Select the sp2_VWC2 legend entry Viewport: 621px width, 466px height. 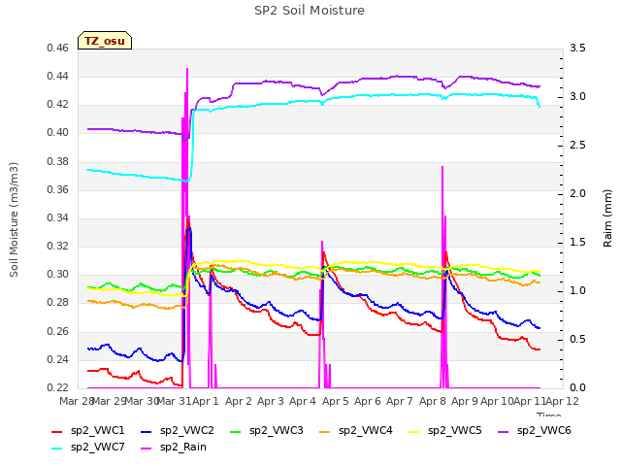(x=177, y=431)
